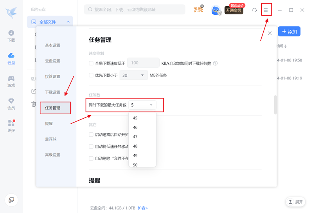Dismiss the 7天 badge with small x

[x=202, y=6]
